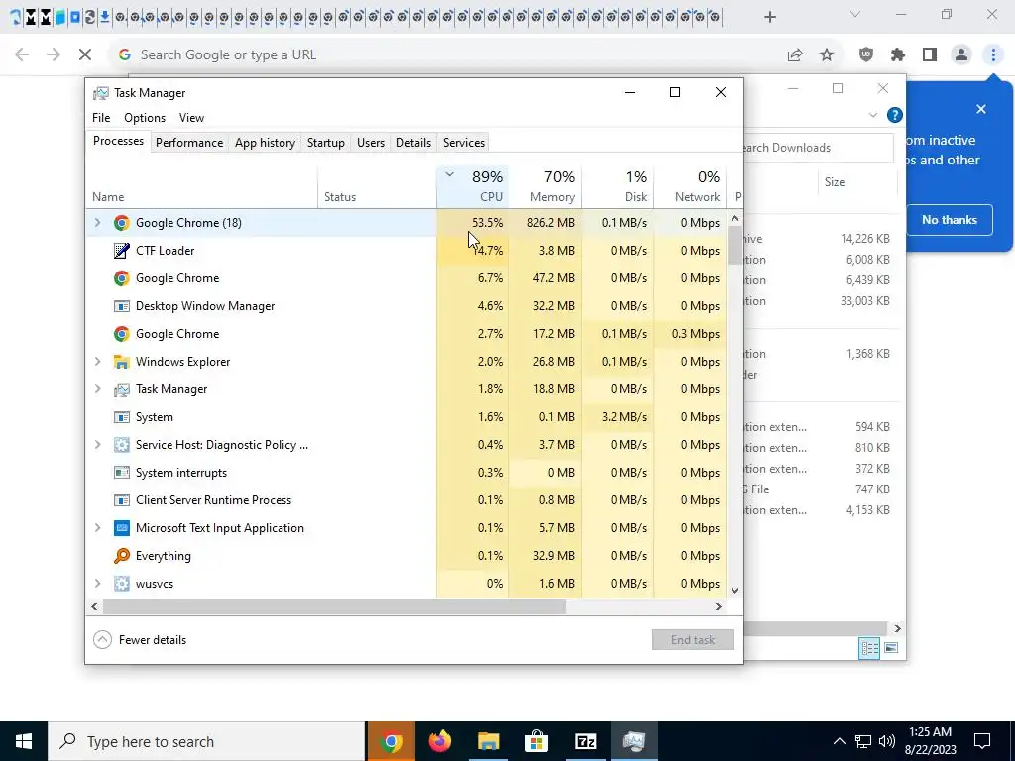Sort by the Network column header
Screen dimensions: 1015x761
(x=691, y=187)
